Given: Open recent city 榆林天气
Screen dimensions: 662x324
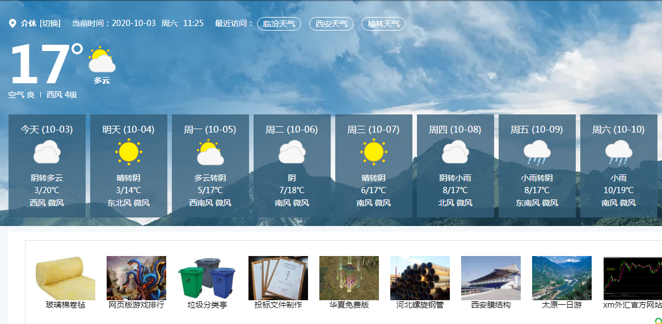Looking at the screenshot, I should tap(383, 24).
